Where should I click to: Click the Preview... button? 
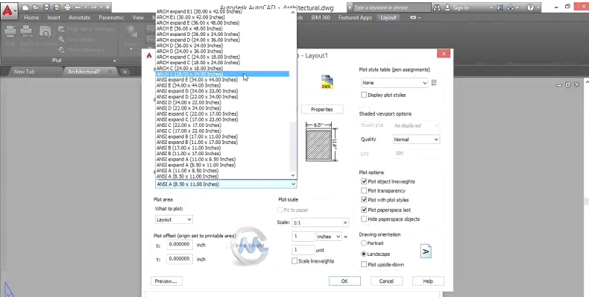point(166,281)
